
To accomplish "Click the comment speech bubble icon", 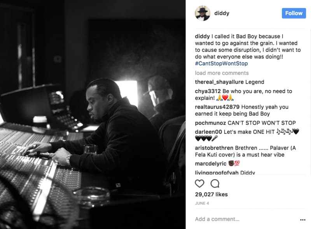I will (215, 184).
